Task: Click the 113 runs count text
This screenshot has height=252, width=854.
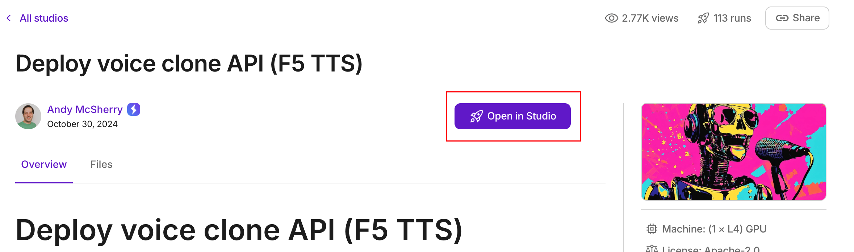Action: tap(732, 18)
